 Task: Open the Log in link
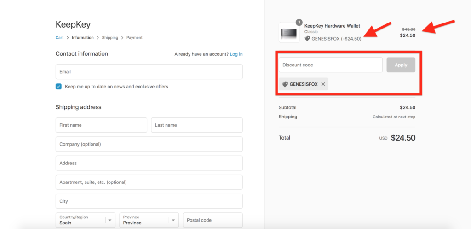click(236, 54)
